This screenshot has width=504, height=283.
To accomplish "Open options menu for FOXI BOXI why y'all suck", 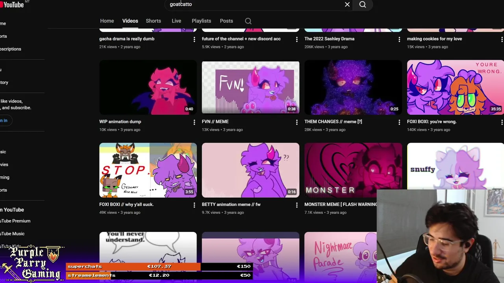I will pyautogui.click(x=194, y=205).
